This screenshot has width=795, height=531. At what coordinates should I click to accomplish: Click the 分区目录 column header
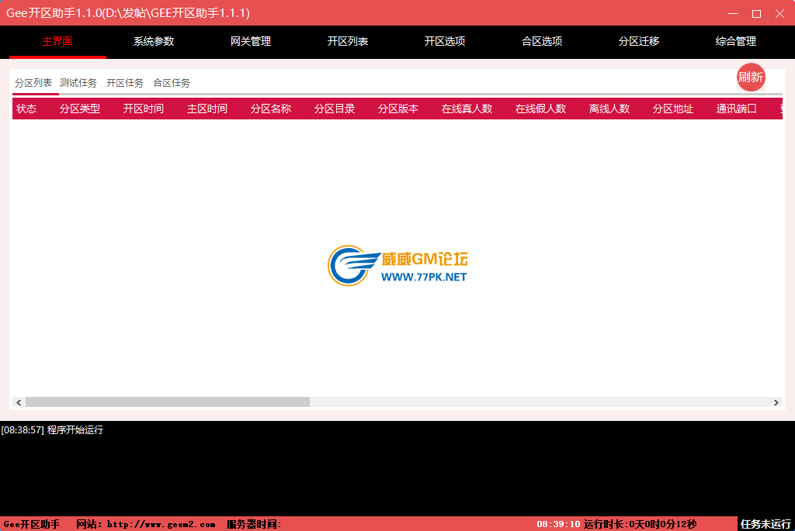[334, 109]
